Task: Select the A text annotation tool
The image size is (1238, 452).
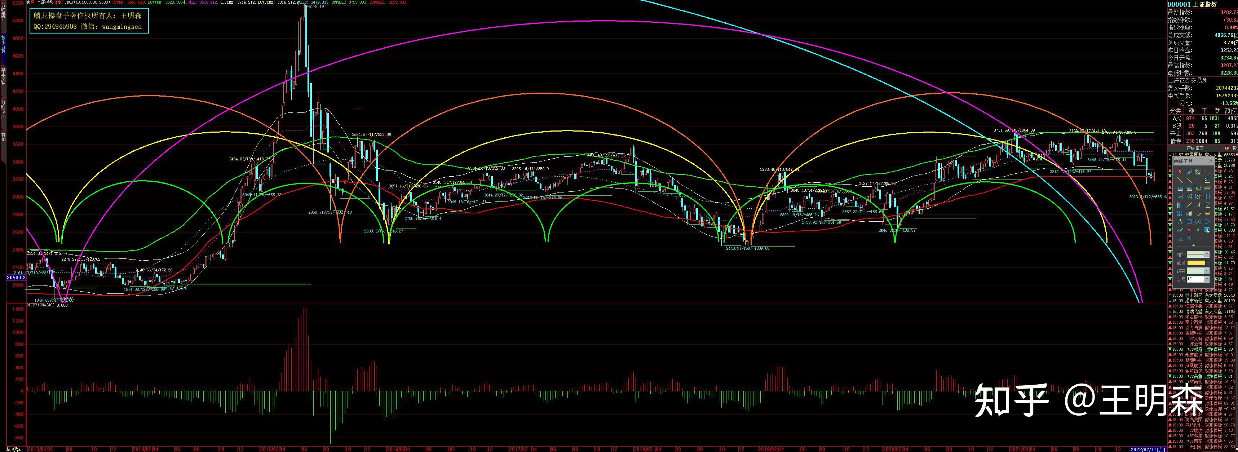Action: (1180, 221)
